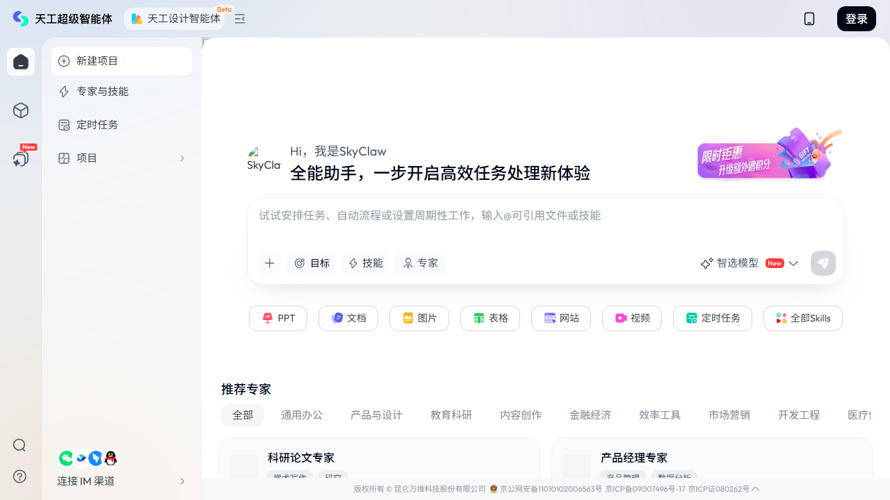890x500 pixels.
Task: Click the blue bird IM icon
Action: click(x=81, y=458)
